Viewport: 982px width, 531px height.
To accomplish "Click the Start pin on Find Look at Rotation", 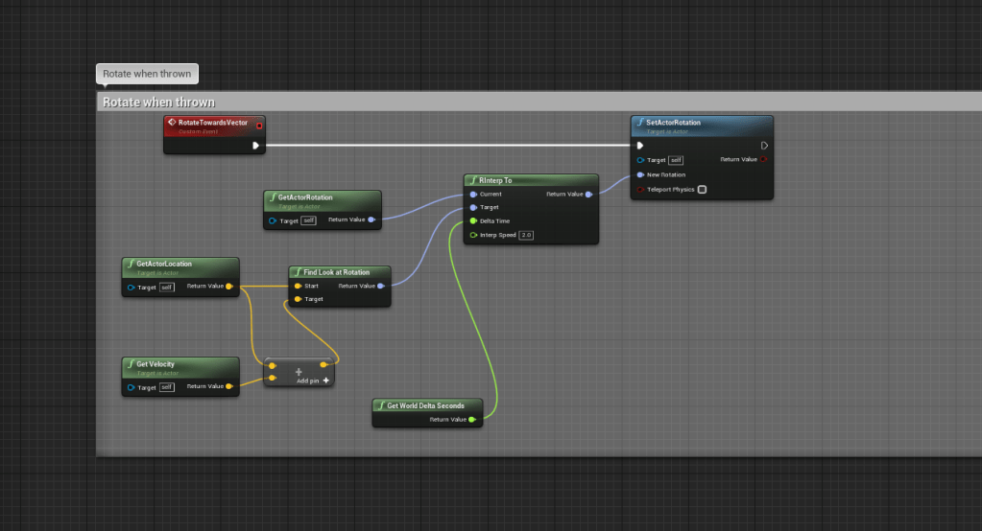I will 298,286.
